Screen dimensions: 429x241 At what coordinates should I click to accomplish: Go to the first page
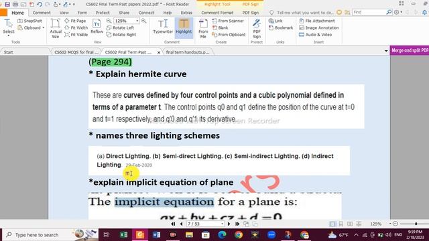coord(173,224)
